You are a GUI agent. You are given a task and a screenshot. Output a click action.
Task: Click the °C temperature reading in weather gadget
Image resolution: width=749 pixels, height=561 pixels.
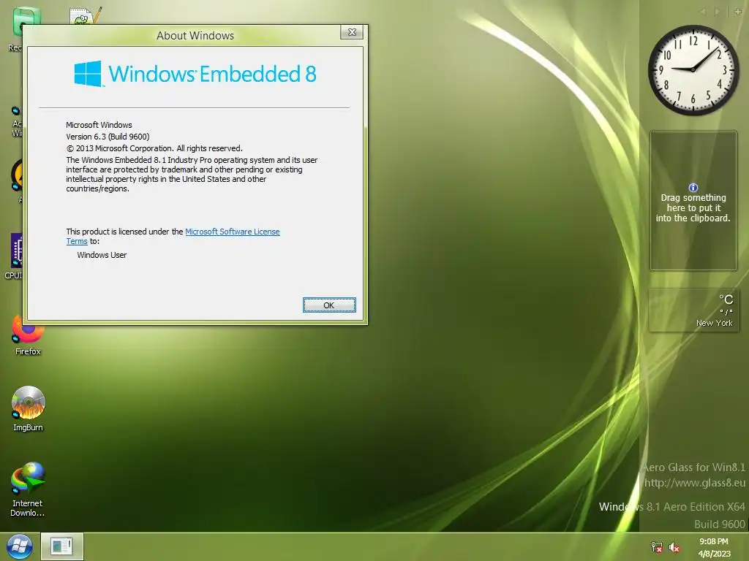726,299
